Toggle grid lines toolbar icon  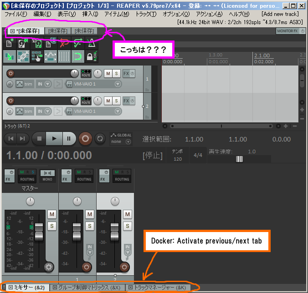pos(64,56)
